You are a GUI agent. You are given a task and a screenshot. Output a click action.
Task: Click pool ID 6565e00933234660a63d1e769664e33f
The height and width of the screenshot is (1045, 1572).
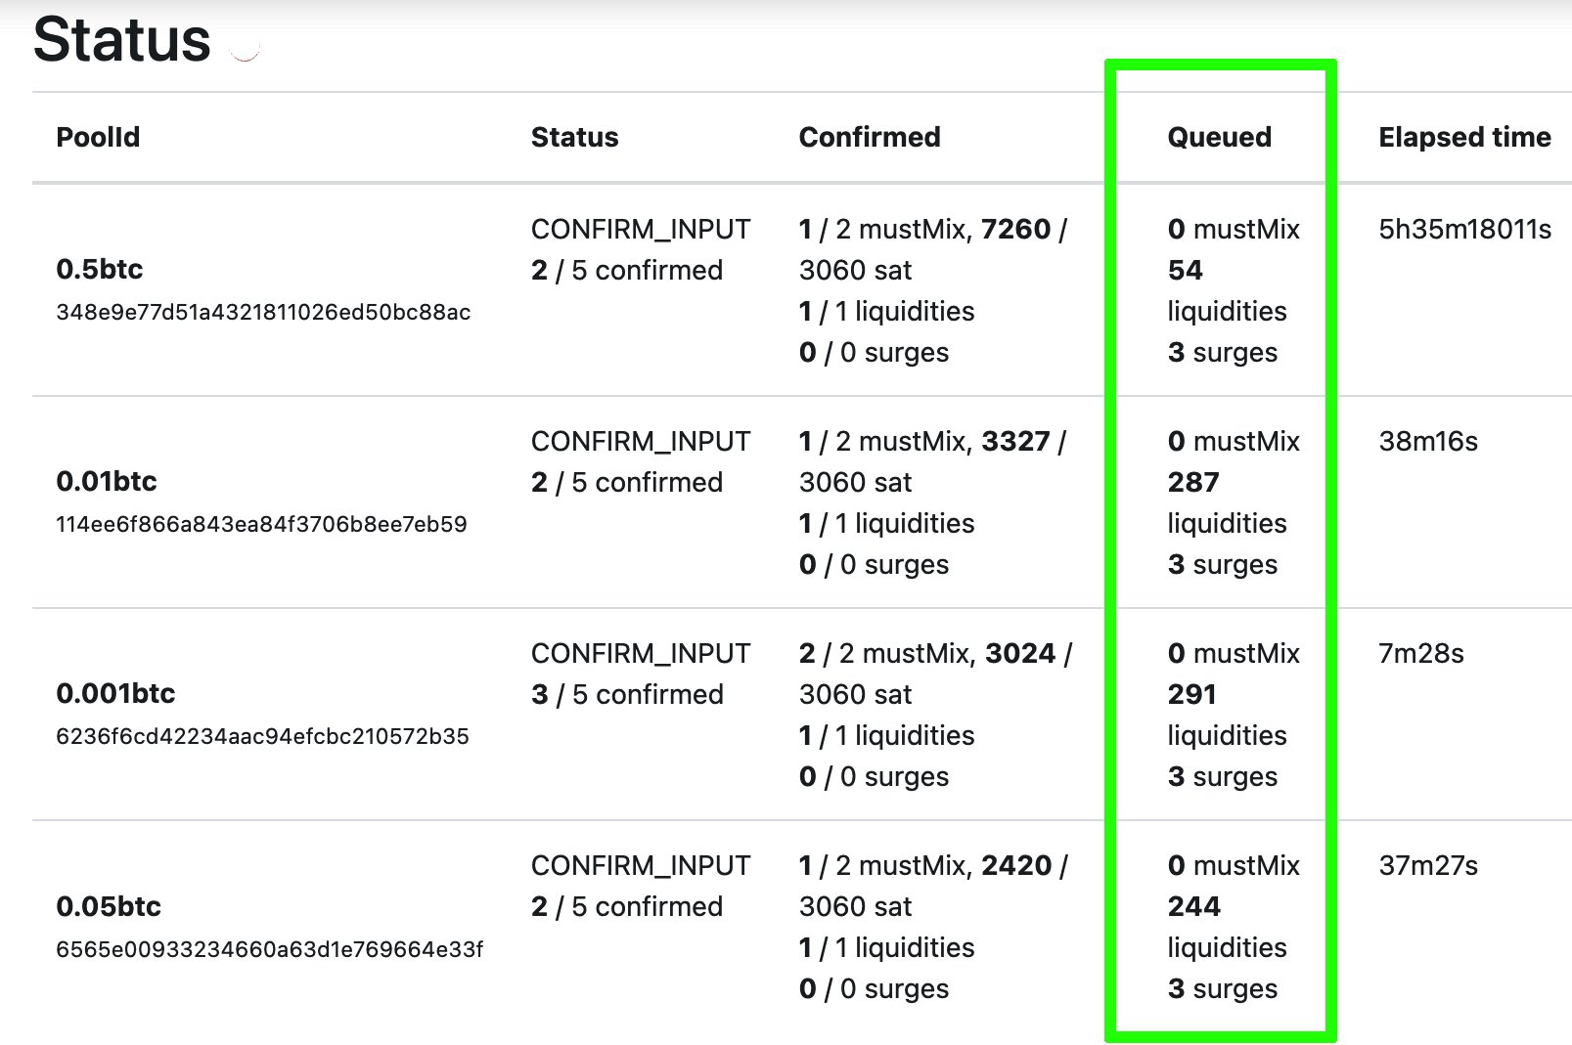click(269, 949)
